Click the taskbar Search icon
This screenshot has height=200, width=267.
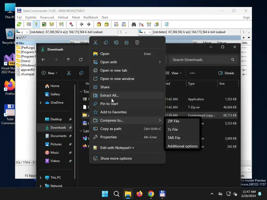[117, 194]
